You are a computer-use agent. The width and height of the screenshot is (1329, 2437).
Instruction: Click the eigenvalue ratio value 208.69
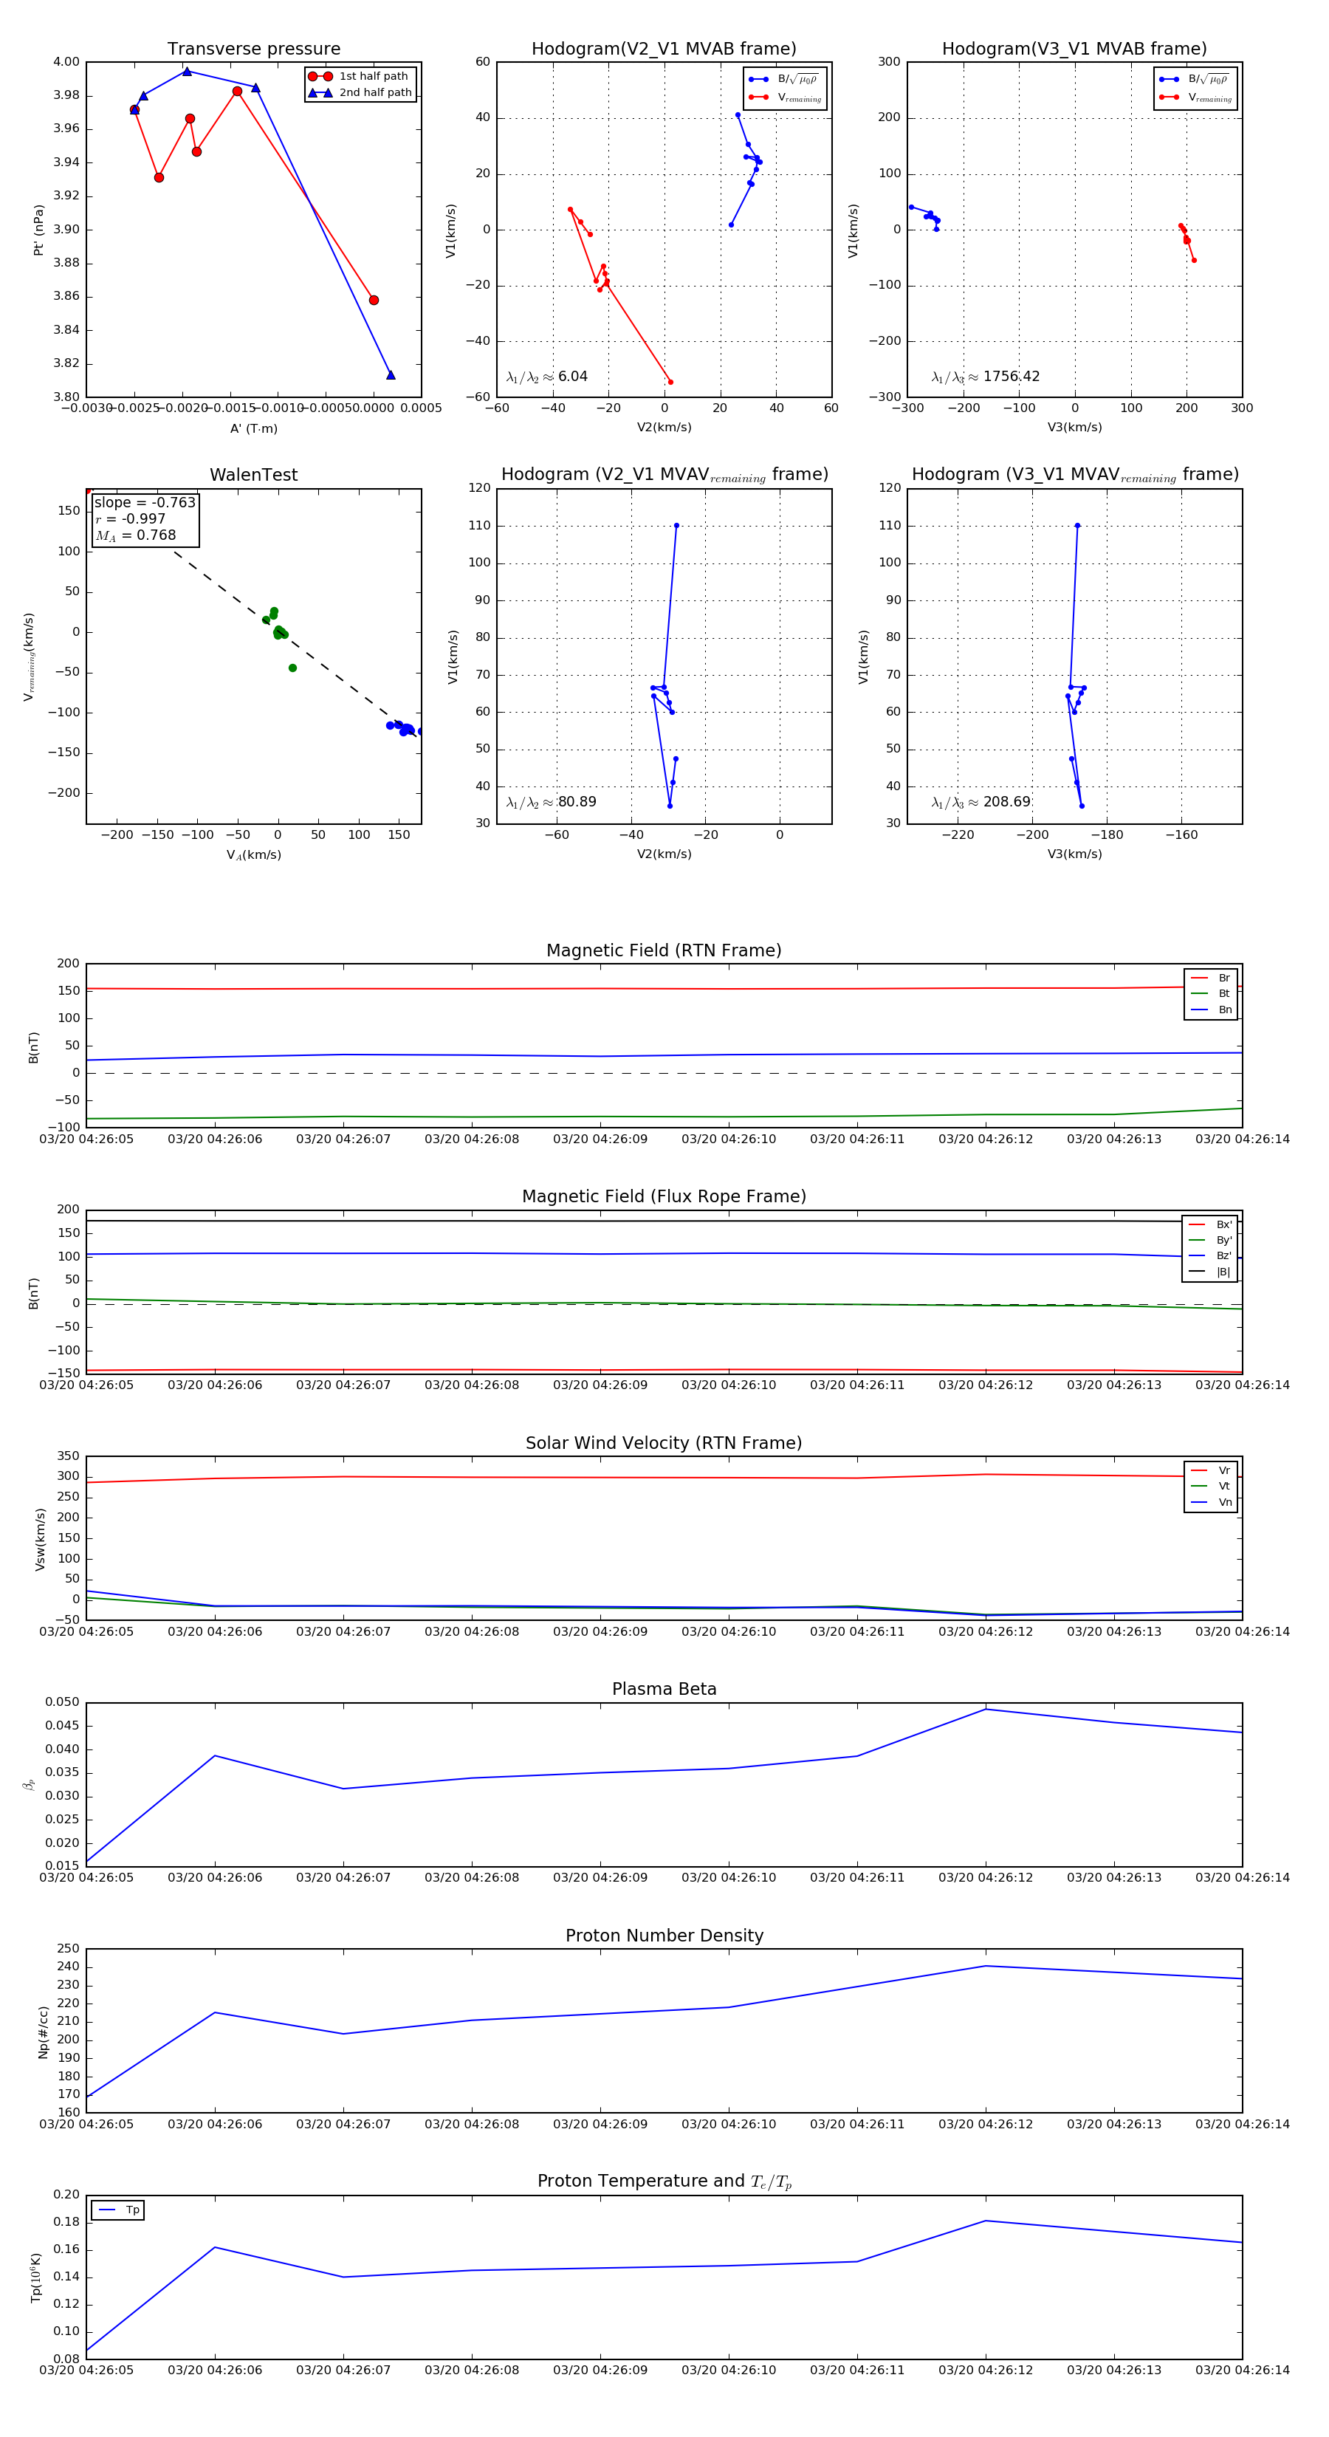(1006, 802)
